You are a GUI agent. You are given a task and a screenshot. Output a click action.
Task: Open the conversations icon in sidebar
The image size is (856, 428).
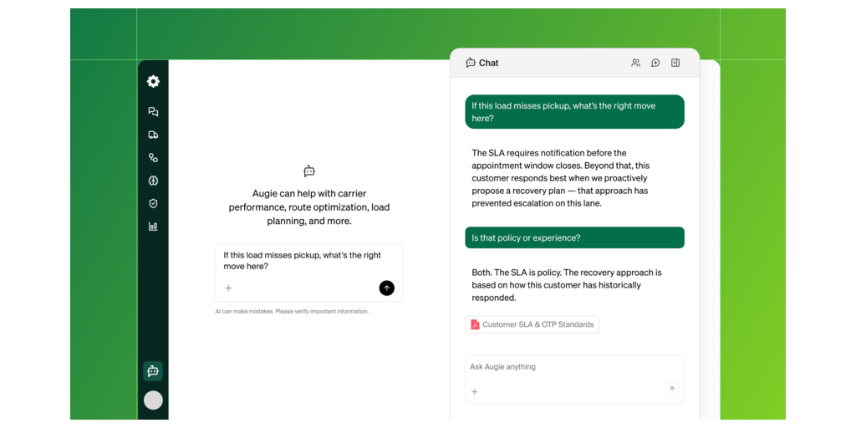pyautogui.click(x=153, y=112)
